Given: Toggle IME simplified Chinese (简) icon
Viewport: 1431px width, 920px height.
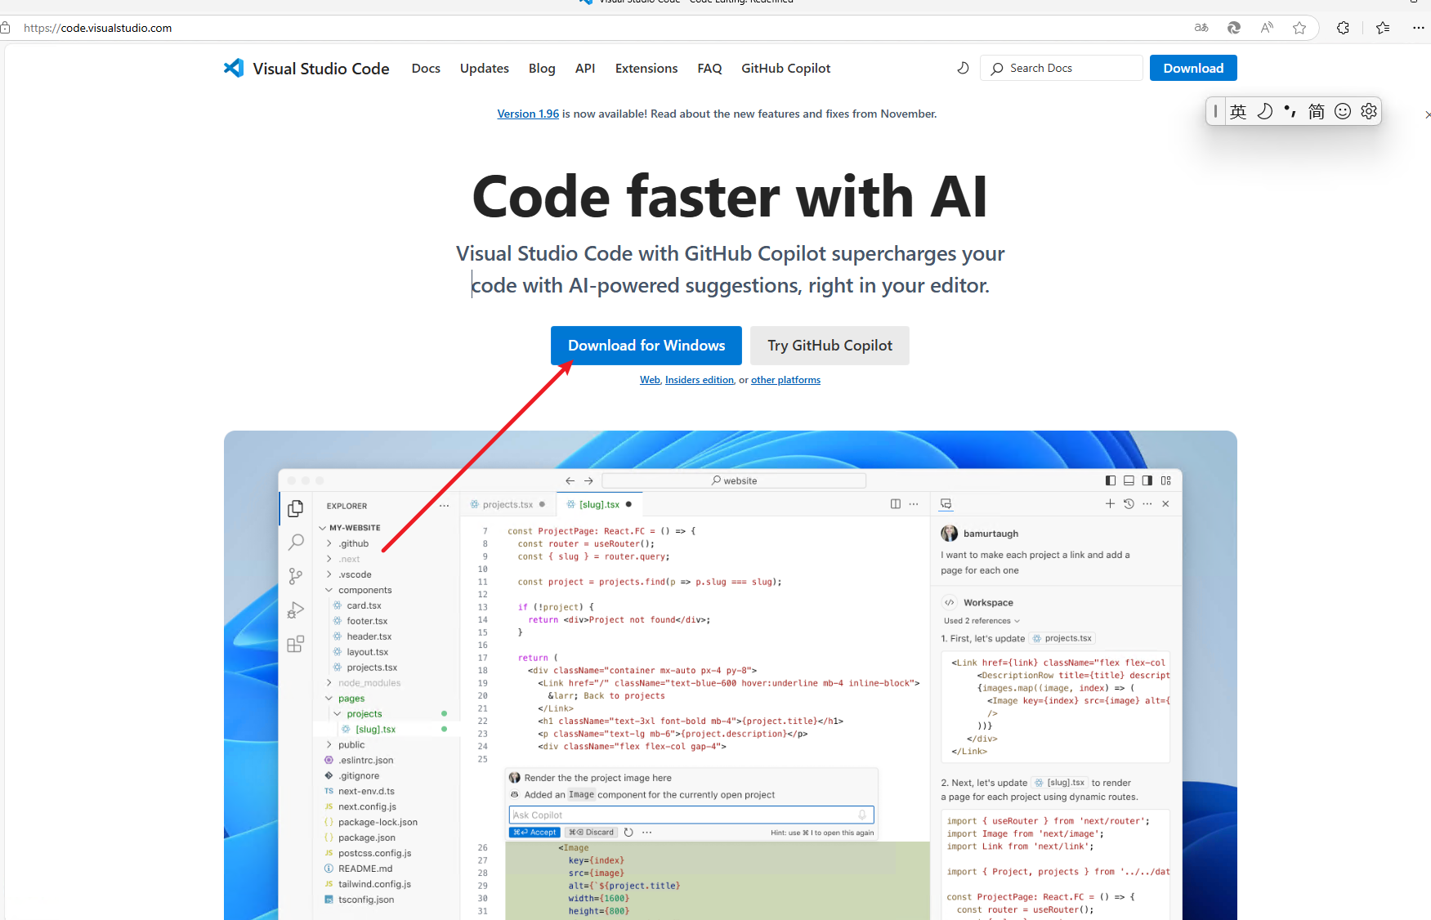Looking at the screenshot, I should (x=1317, y=111).
